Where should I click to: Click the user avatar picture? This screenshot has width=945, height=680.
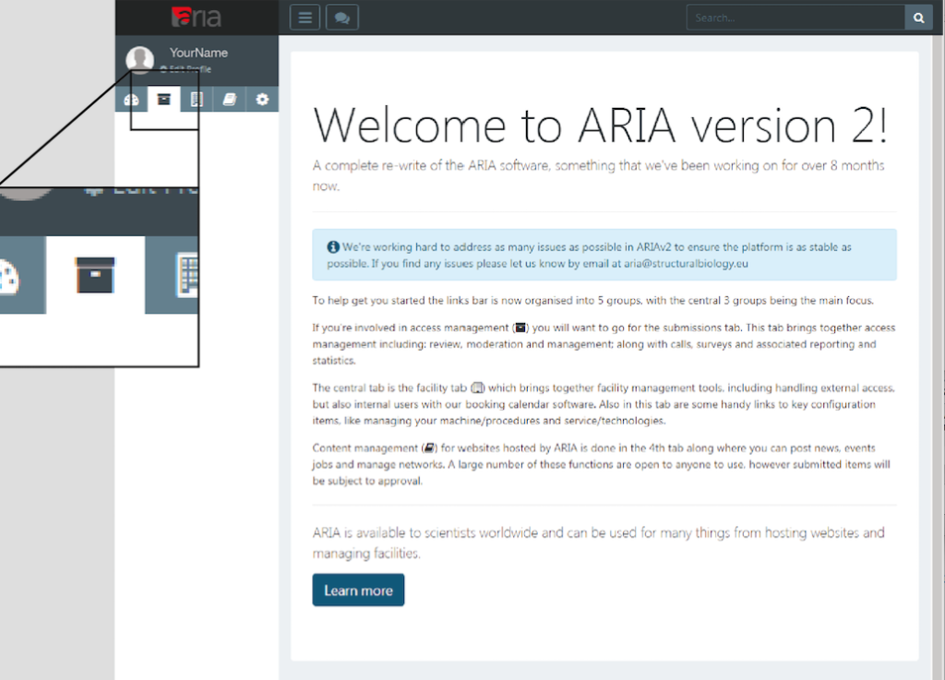click(139, 60)
